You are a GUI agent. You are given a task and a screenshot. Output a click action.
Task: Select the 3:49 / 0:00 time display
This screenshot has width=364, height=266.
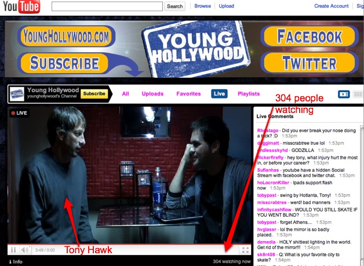pos(45,250)
